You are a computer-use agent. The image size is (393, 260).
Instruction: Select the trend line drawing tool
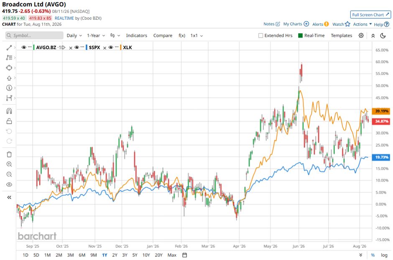9,48
